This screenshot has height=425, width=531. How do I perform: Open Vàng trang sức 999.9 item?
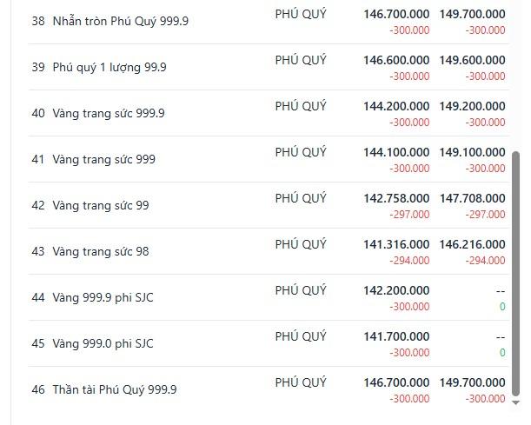[269, 113]
